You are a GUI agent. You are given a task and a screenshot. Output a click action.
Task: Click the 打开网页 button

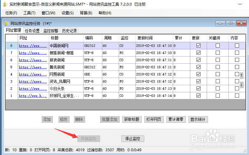[154, 119]
